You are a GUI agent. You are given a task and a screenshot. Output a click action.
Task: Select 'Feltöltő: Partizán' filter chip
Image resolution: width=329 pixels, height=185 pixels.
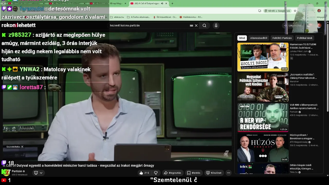[x=282, y=38]
